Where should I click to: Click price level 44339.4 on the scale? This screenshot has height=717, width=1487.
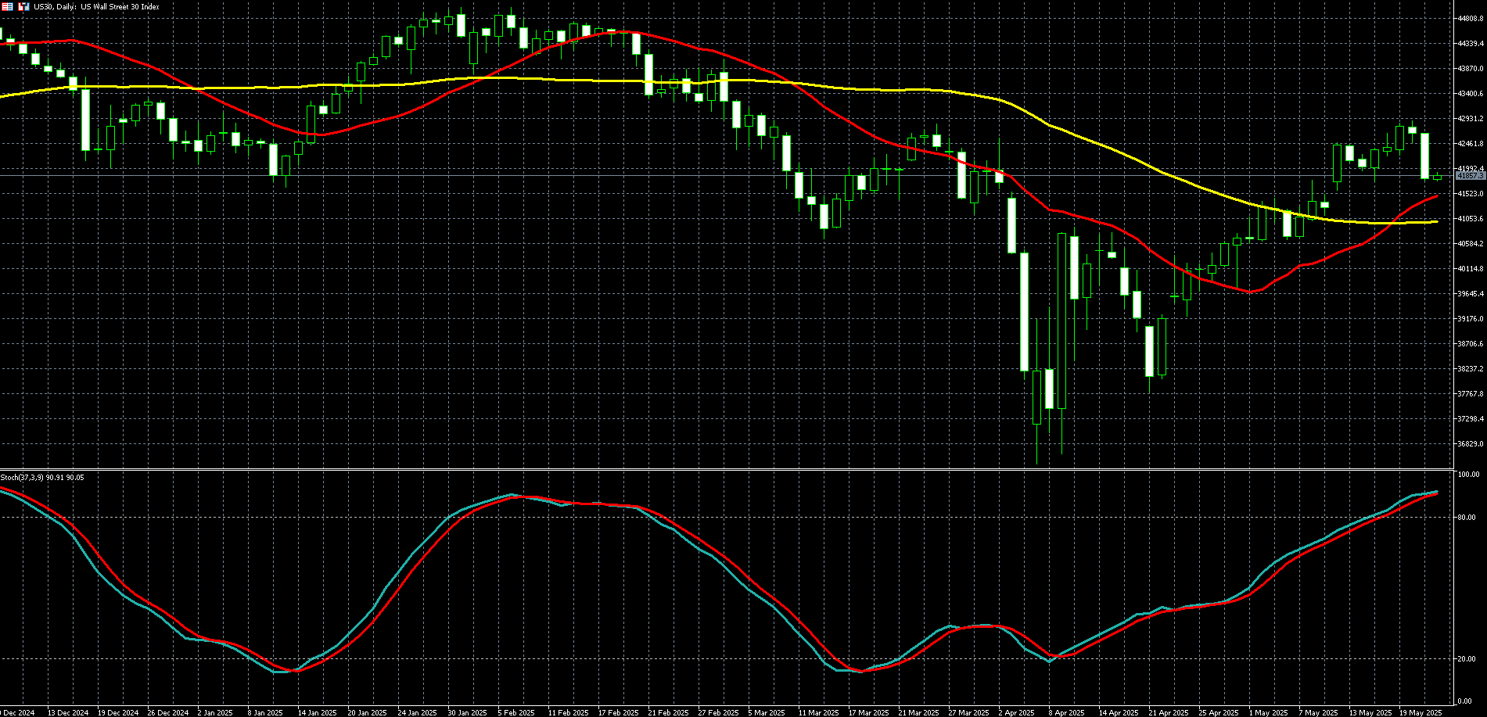[x=1471, y=44]
